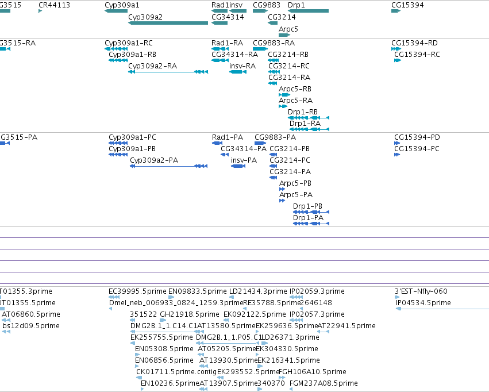Select the IP02059.3prime EST

pos(296,297)
